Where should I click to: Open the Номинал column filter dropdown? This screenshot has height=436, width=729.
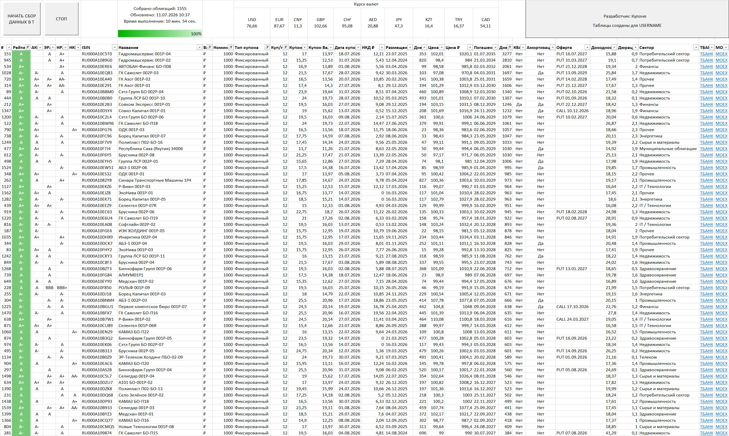pos(231,48)
